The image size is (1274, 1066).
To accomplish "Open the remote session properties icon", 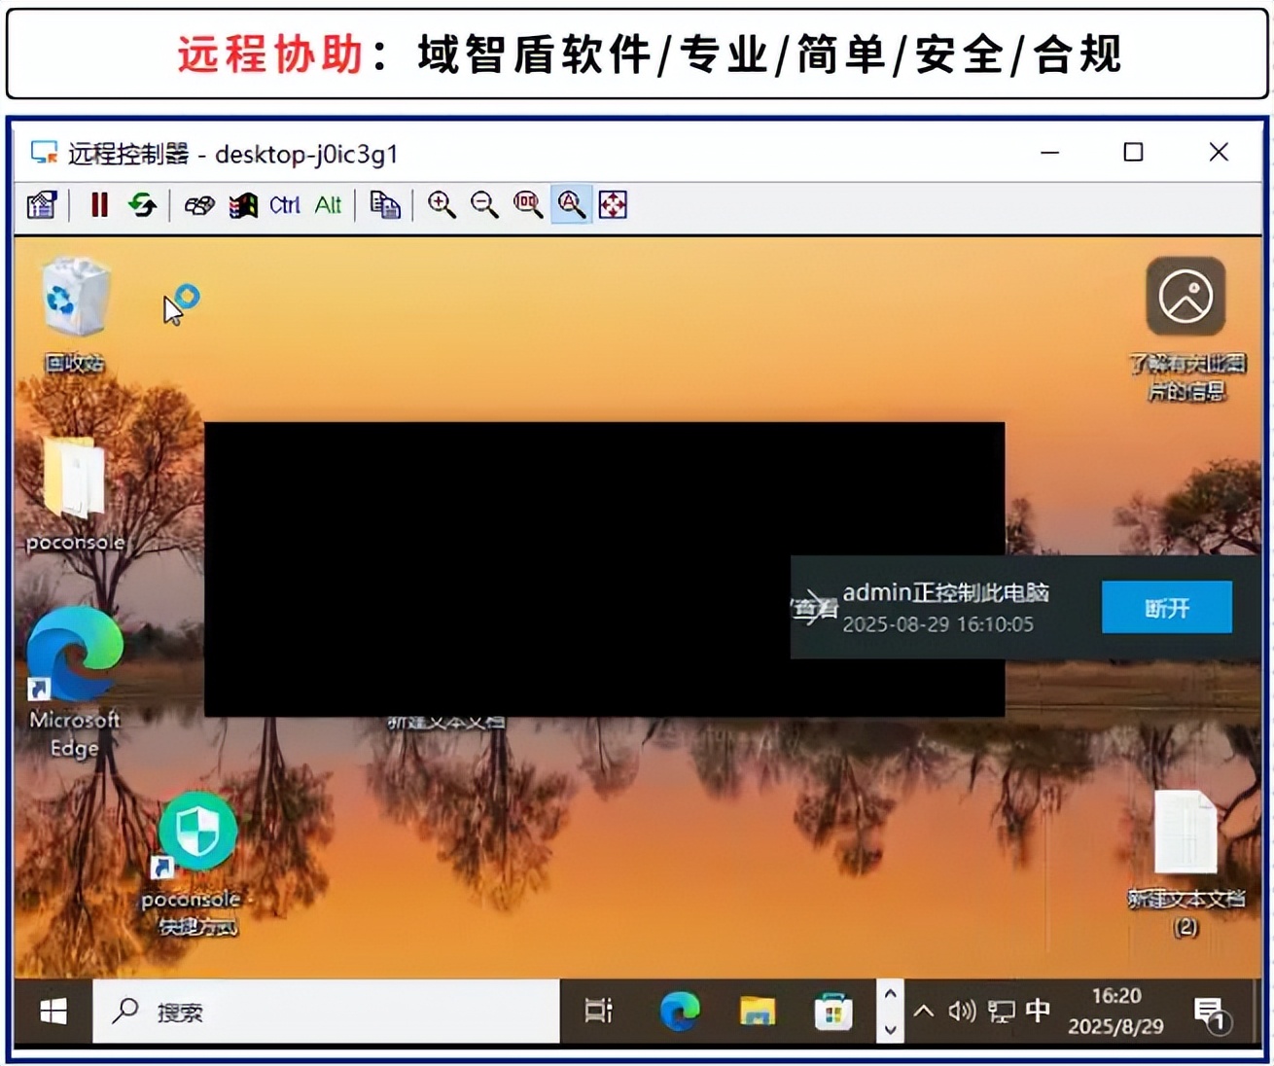I will tap(41, 204).
